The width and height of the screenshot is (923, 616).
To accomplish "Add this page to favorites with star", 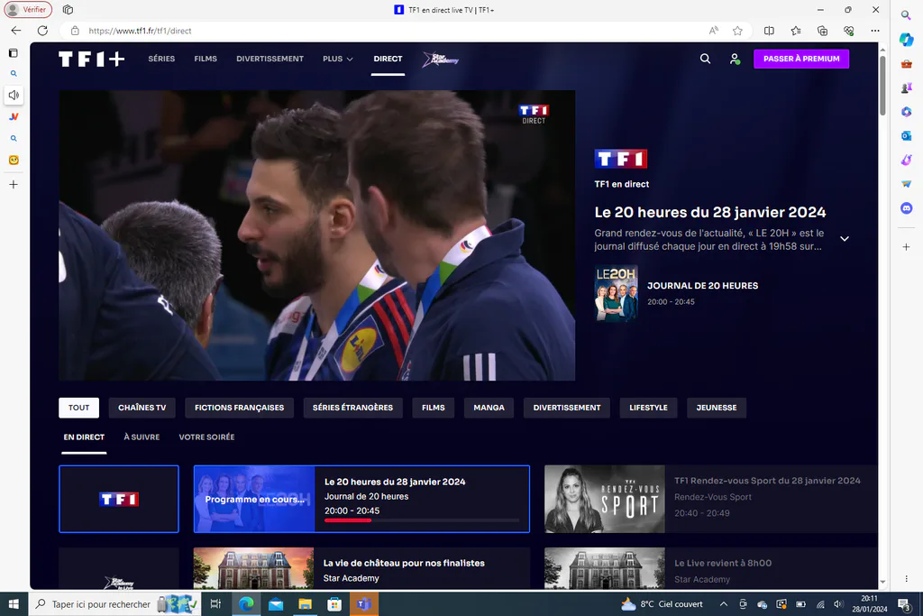I will tap(737, 31).
